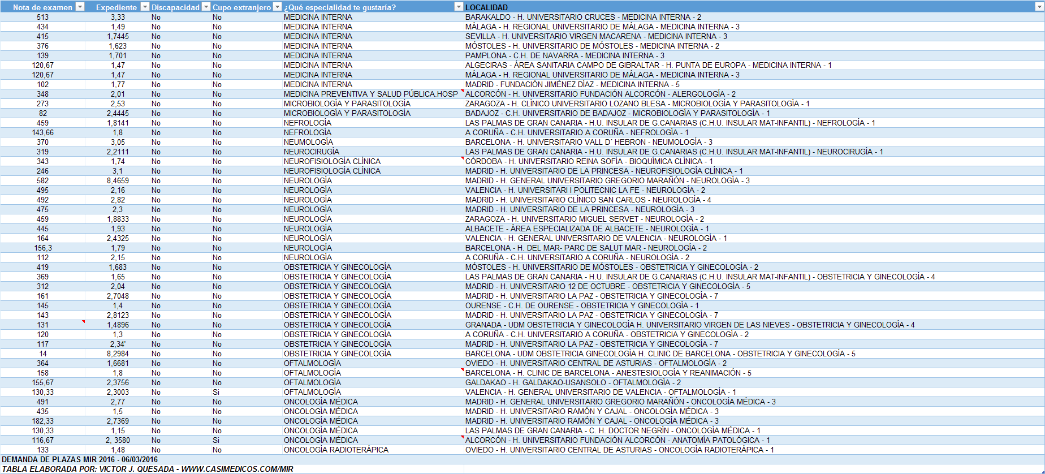The height and width of the screenshot is (474, 1045).
Task: Click the ALCORCÓN Alergología localidad cell
Action: click(754, 94)
